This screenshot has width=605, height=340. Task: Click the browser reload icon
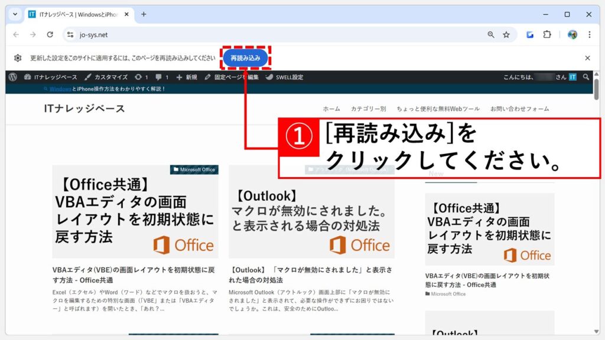[50, 35]
